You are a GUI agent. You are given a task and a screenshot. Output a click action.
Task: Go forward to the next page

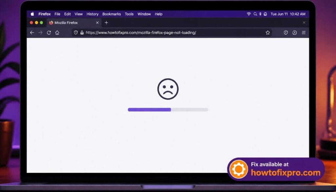pyautogui.click(x=40, y=32)
